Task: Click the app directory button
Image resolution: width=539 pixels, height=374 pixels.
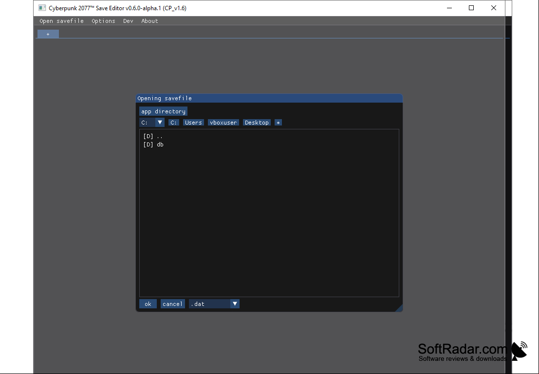Action: pos(163,111)
